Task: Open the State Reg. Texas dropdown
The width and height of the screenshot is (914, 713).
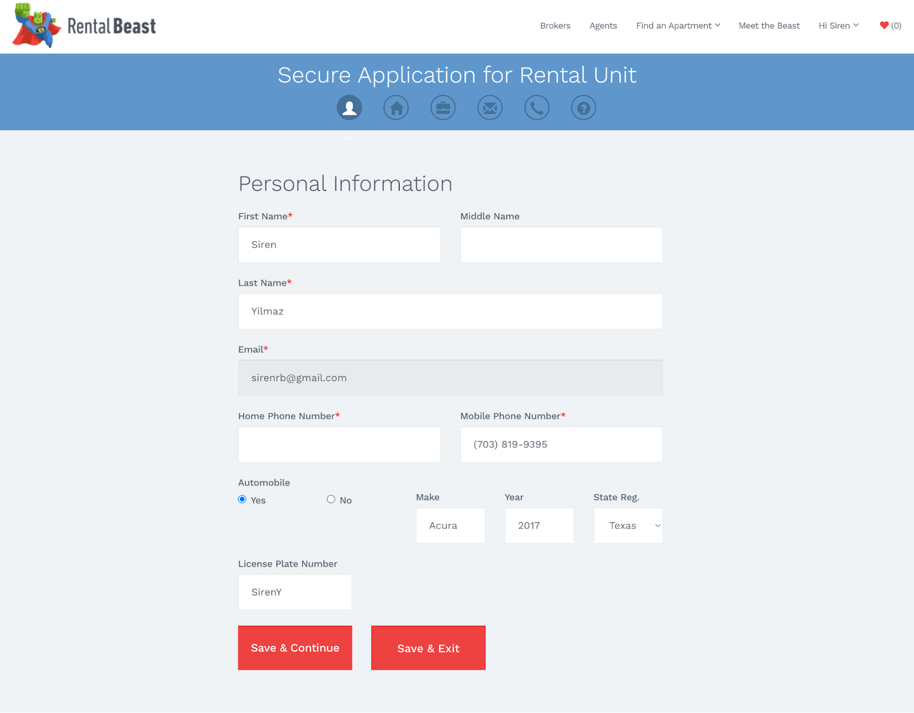Action: (x=628, y=526)
